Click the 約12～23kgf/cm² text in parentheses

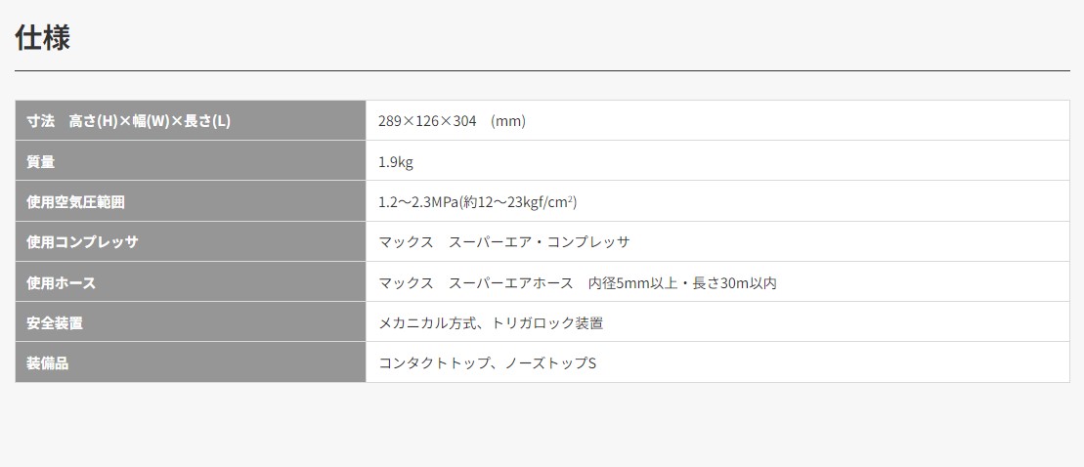(x=521, y=202)
